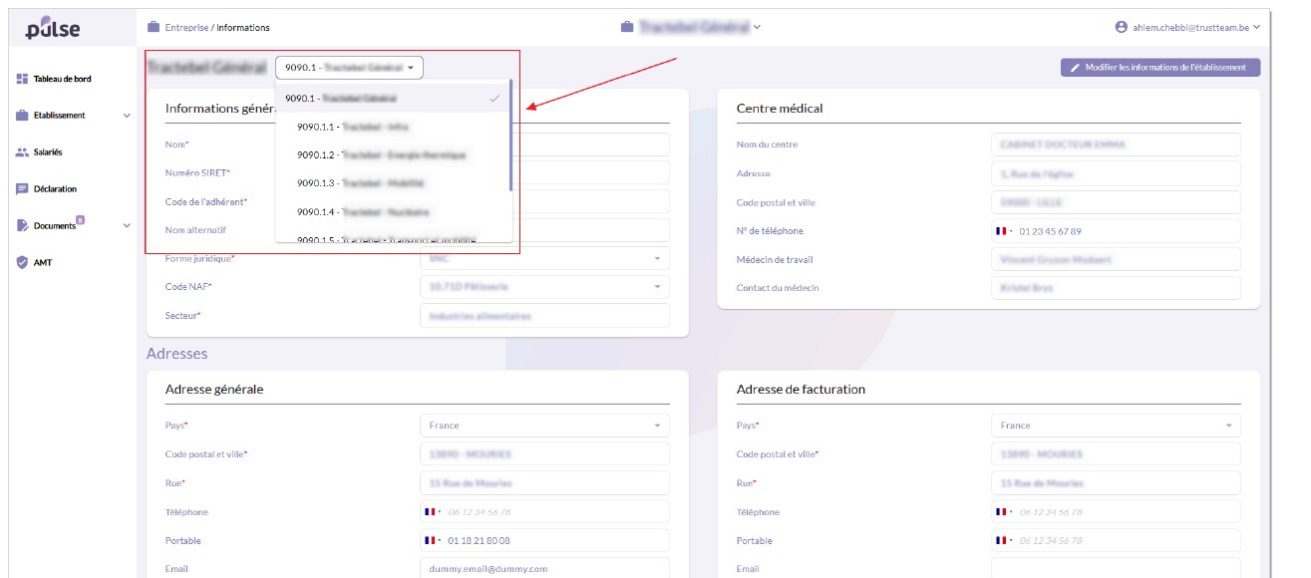This screenshot has height=578, width=1311.
Task: Click the N° de téléphone field 01 23 45 67 89
Action: [x=1116, y=231]
